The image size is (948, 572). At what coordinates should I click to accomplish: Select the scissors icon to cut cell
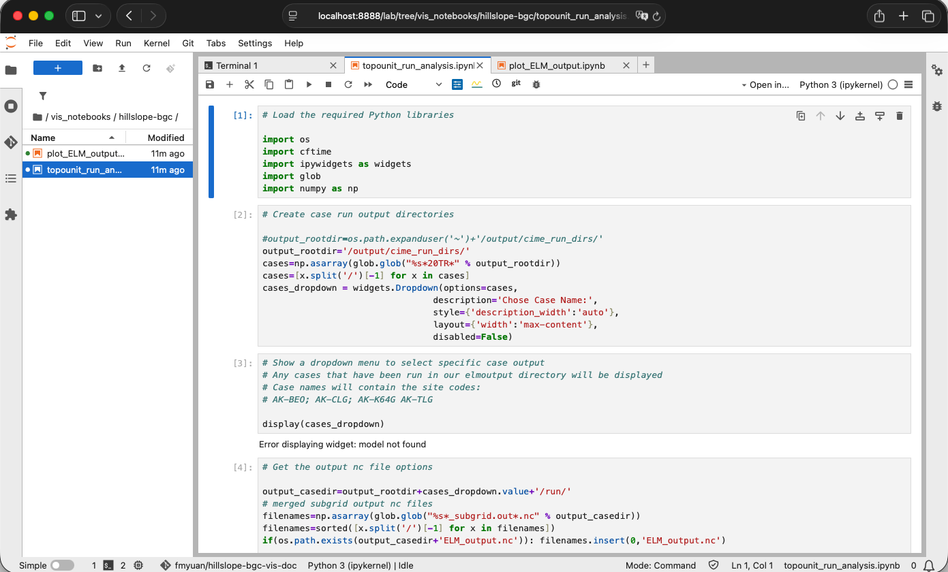pos(249,84)
